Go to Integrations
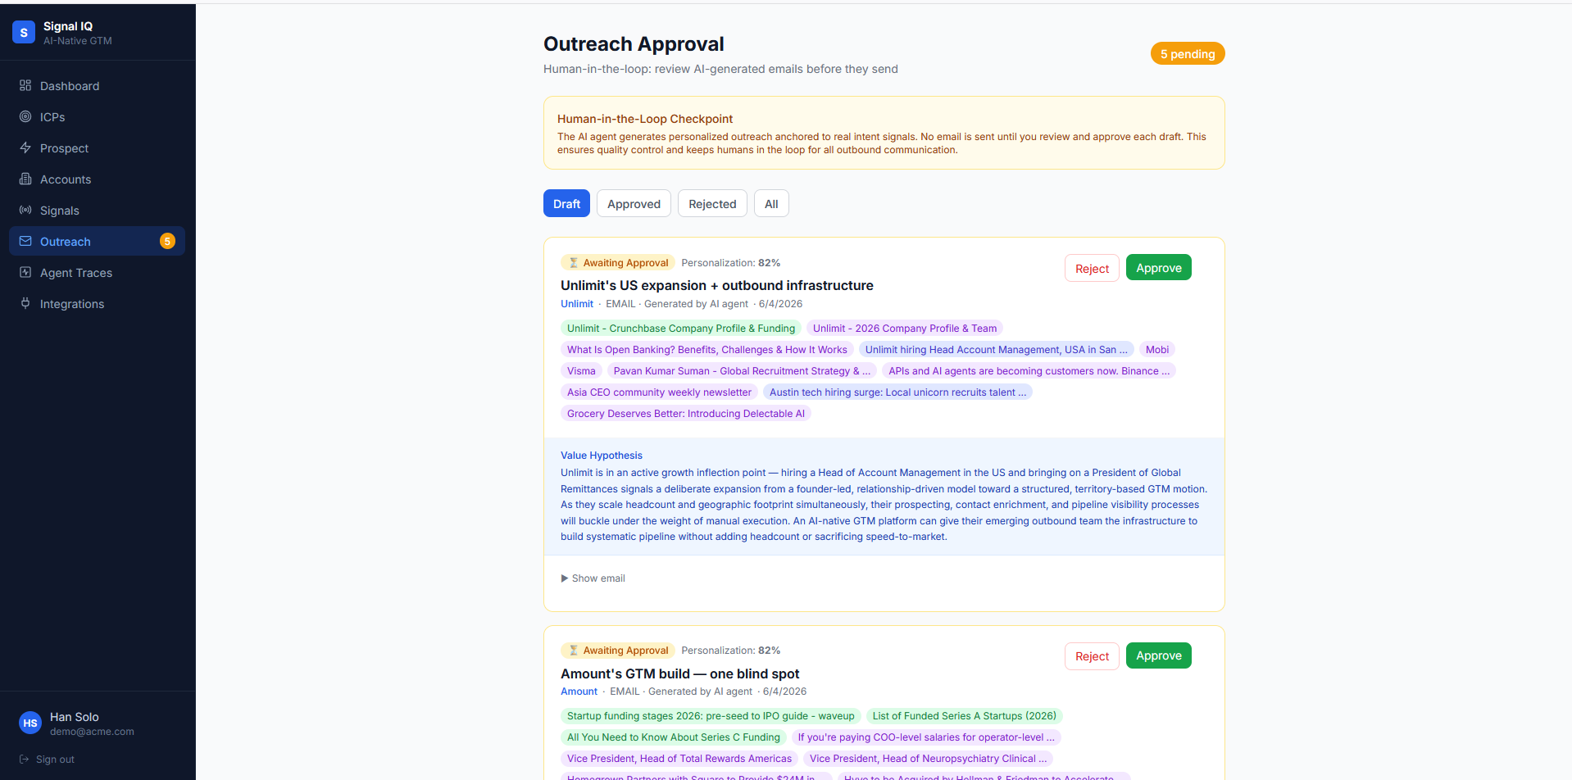The height and width of the screenshot is (780, 1572). click(97, 303)
